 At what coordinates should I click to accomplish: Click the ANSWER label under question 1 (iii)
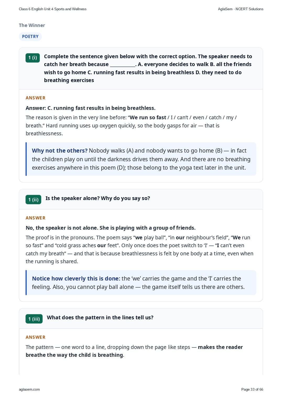pos(36,337)
